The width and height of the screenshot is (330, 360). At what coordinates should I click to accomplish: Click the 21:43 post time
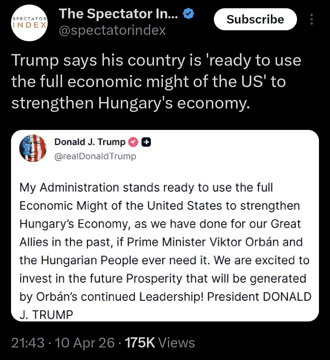[28, 343]
